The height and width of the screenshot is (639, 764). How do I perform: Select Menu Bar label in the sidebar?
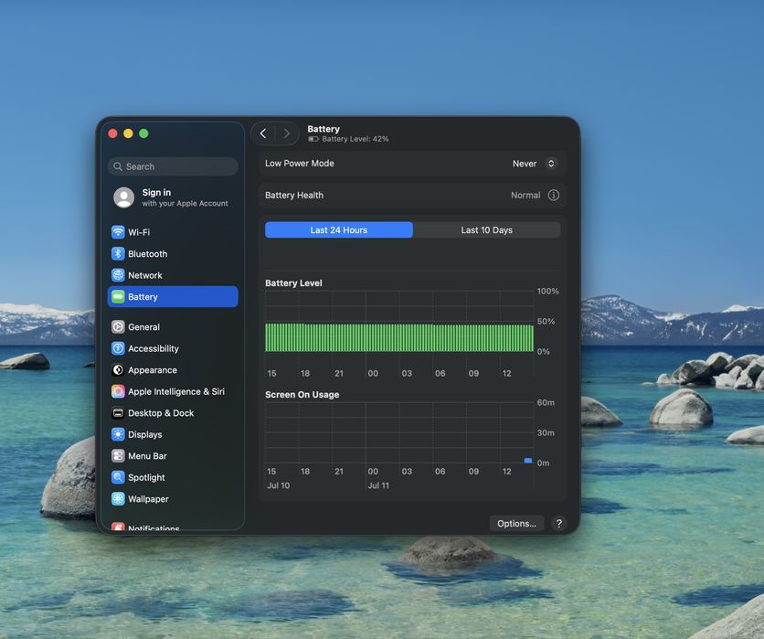coord(148,456)
